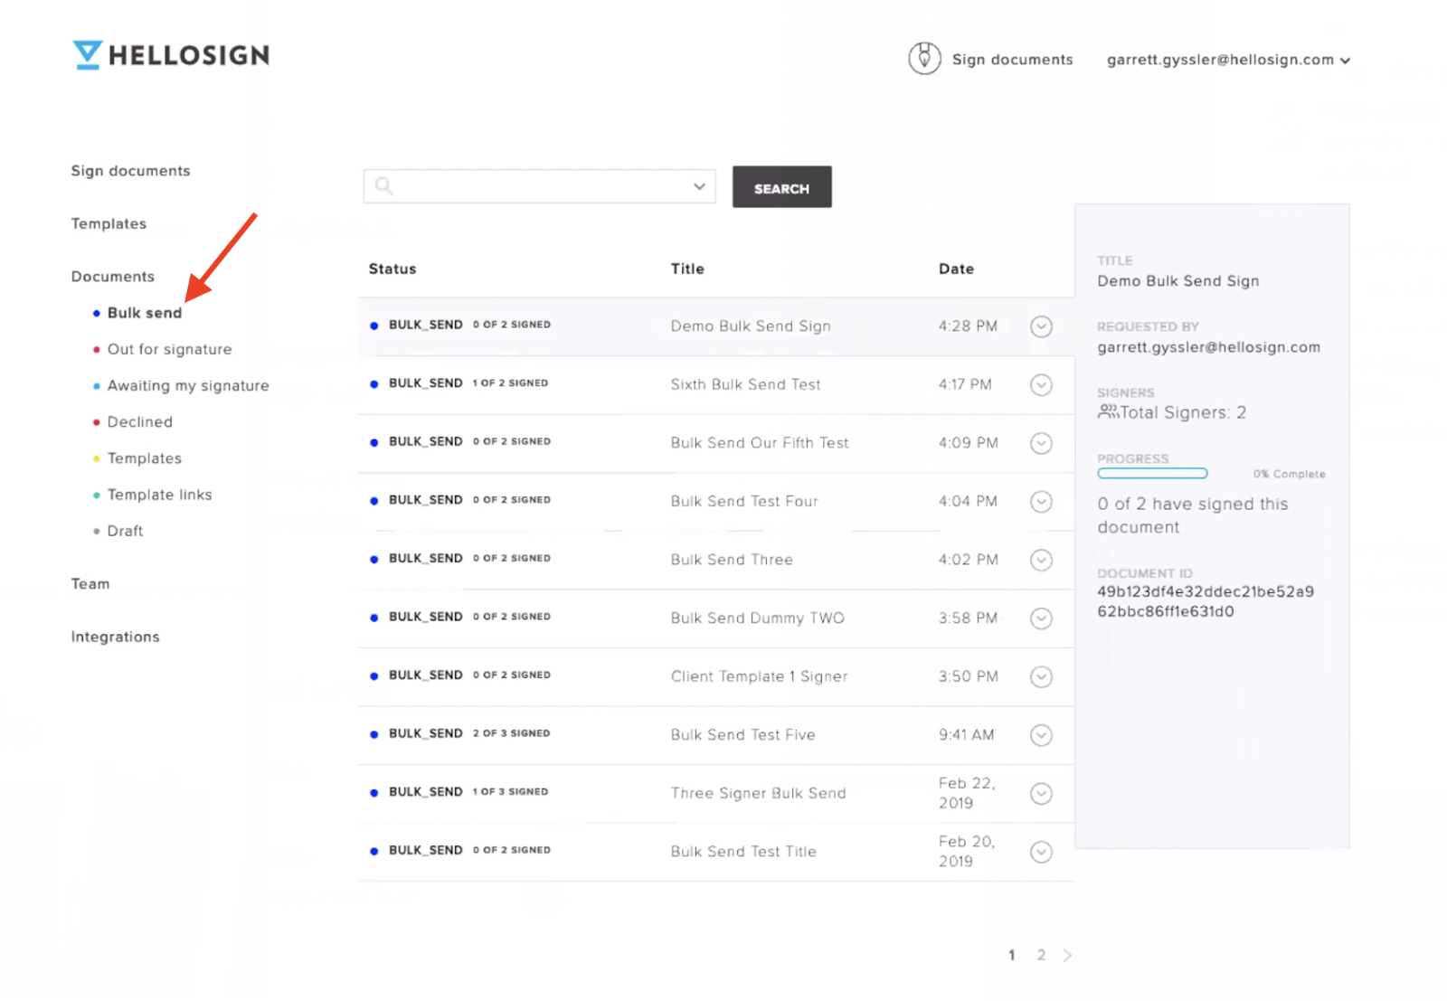Select the Templates filter under Documents
Screen dimensions: 1447x1001
[x=144, y=458]
